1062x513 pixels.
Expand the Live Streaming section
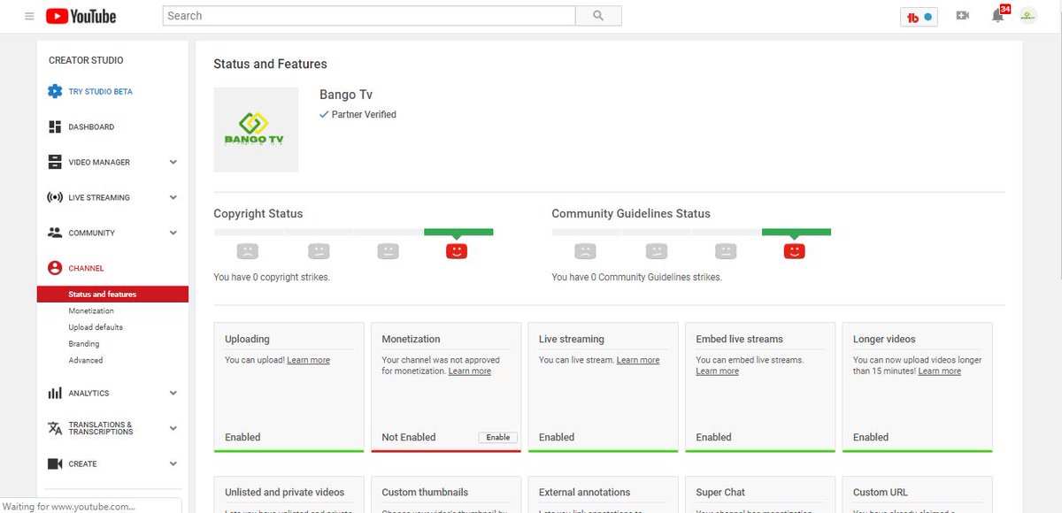[x=173, y=197]
